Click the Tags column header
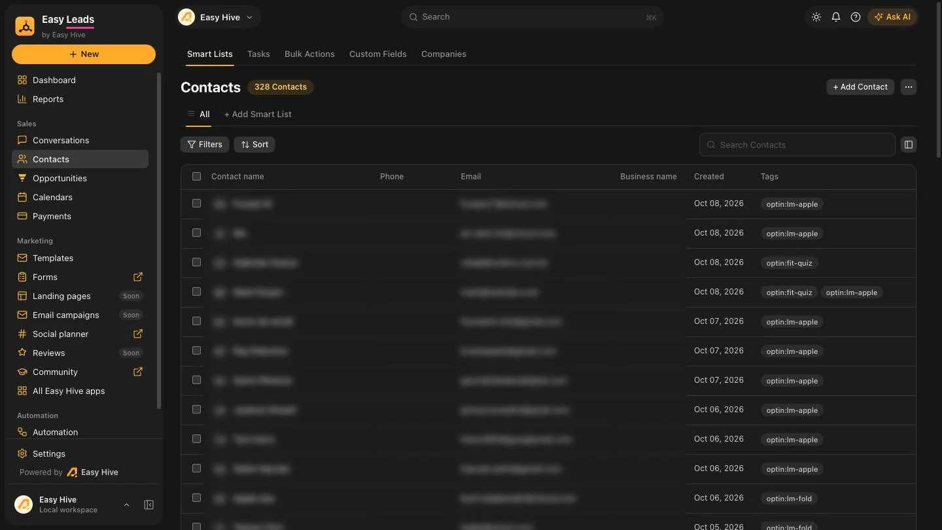Viewport: 942px width, 530px height. coord(769,177)
